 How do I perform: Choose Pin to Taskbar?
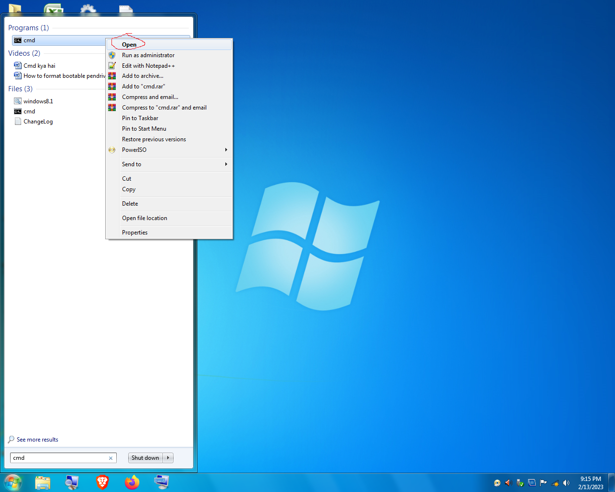click(x=169, y=118)
